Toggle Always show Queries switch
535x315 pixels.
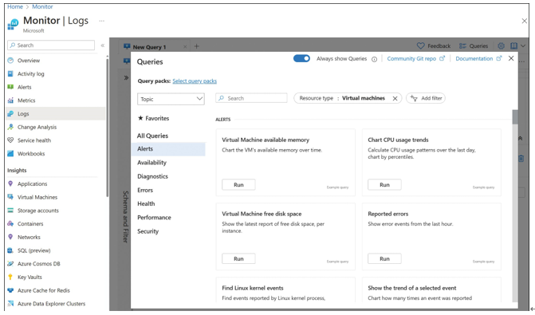point(301,58)
